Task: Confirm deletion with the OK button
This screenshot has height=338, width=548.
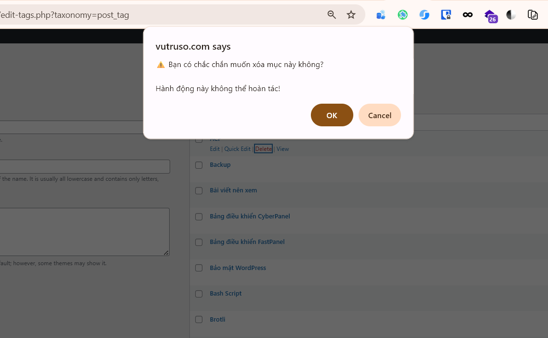Action: [332, 115]
